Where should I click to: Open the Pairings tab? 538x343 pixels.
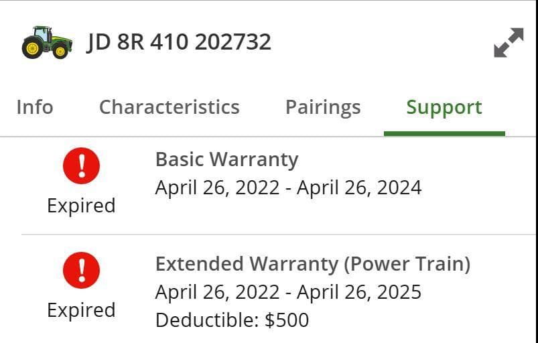pyautogui.click(x=323, y=107)
